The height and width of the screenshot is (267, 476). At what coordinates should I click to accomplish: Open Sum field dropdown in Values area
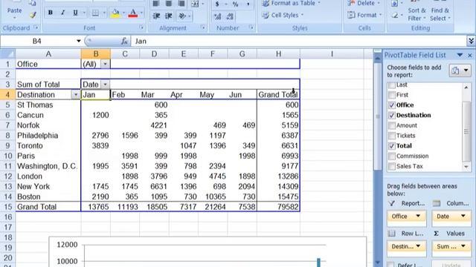[x=463, y=246]
